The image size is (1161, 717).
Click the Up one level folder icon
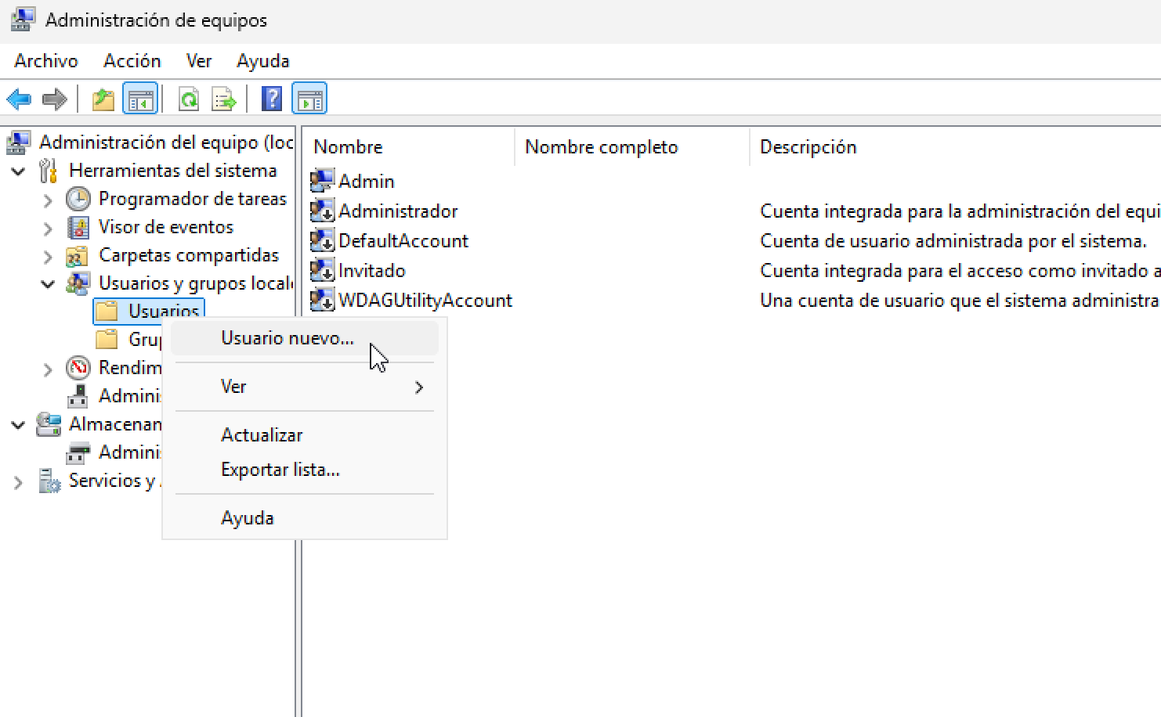103,99
